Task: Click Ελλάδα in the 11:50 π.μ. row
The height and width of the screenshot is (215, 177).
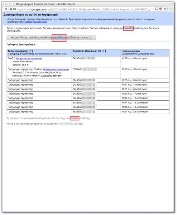Action: point(77,94)
